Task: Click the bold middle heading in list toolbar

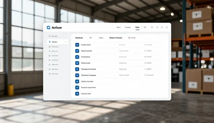Action: point(116,38)
